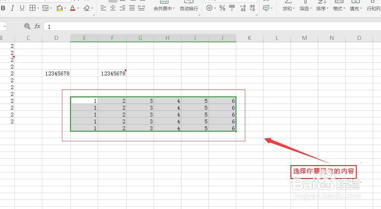Open fill color dropdown arrow

tap(65, 8)
